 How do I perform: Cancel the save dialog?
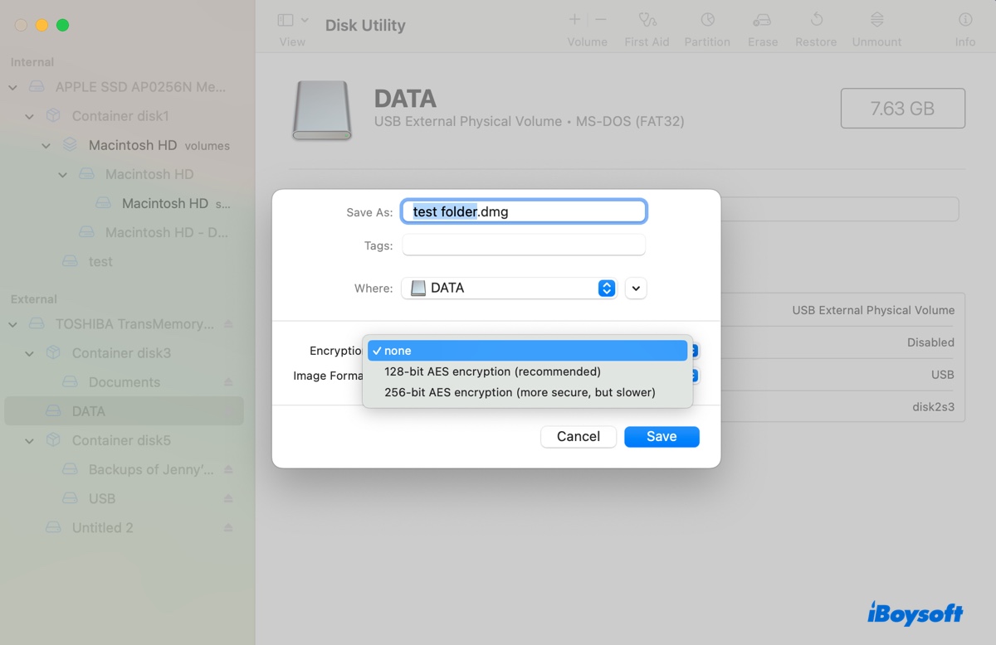(578, 436)
